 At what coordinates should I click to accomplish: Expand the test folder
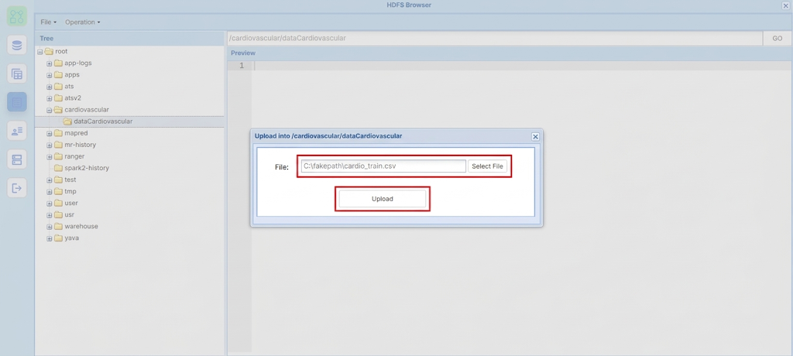(49, 180)
